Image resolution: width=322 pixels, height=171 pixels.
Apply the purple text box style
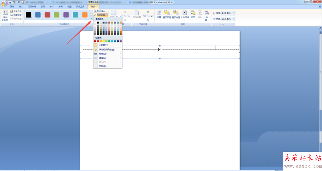[x=66, y=15]
